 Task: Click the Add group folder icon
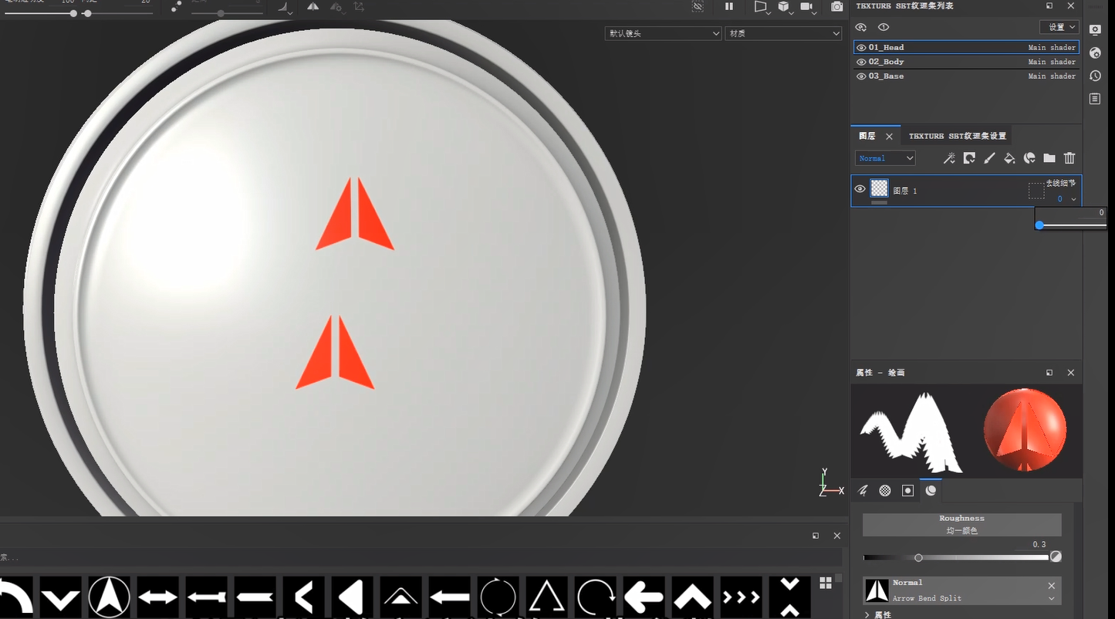coord(1049,157)
